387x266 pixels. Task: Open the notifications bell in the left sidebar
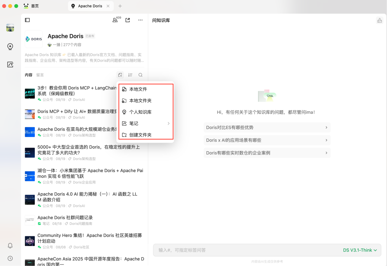click(10, 246)
